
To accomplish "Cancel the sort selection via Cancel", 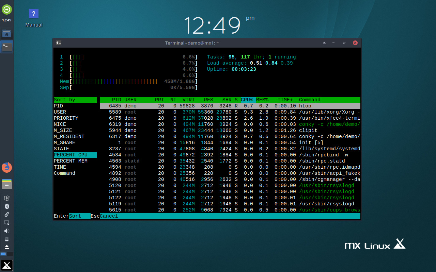I will (x=108, y=216).
